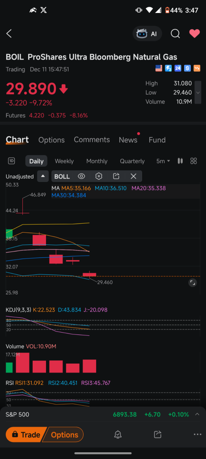The image size is (206, 459).
Task: Toggle the heart favorite icon
Action: [x=194, y=34]
